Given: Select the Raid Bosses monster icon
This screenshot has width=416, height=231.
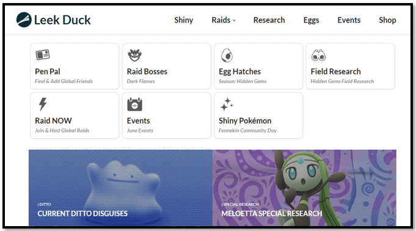Looking at the screenshot, I should [134, 55].
